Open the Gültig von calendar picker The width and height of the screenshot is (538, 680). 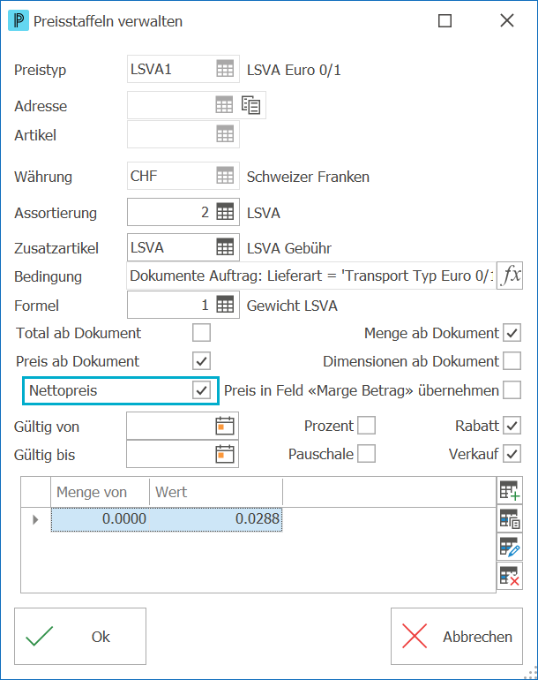point(225,426)
